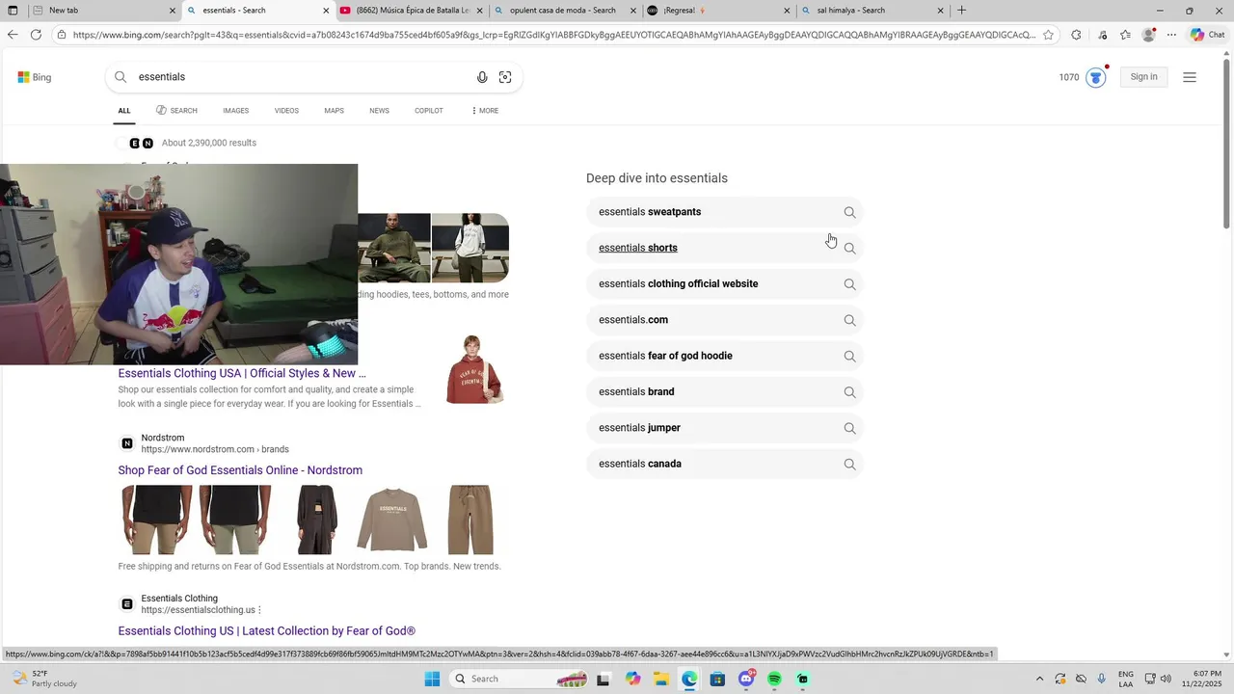Image resolution: width=1234 pixels, height=694 pixels.
Task: Open Copilot app from the taskbar
Action: (632, 679)
